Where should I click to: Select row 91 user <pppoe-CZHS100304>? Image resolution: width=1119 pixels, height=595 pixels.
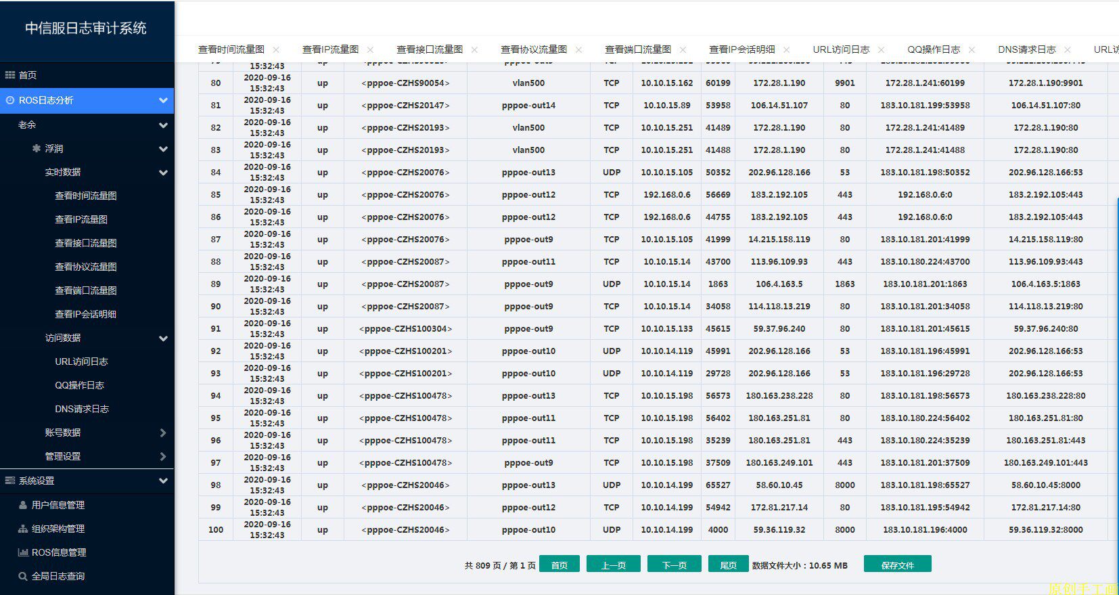(x=405, y=329)
